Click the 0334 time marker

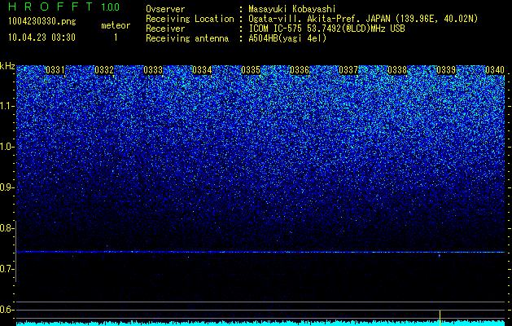[x=202, y=70]
